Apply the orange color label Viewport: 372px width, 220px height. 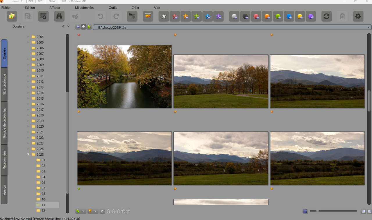point(267,16)
